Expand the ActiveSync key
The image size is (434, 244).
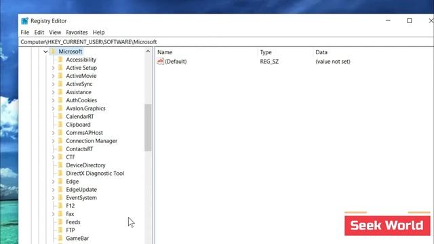click(x=53, y=84)
